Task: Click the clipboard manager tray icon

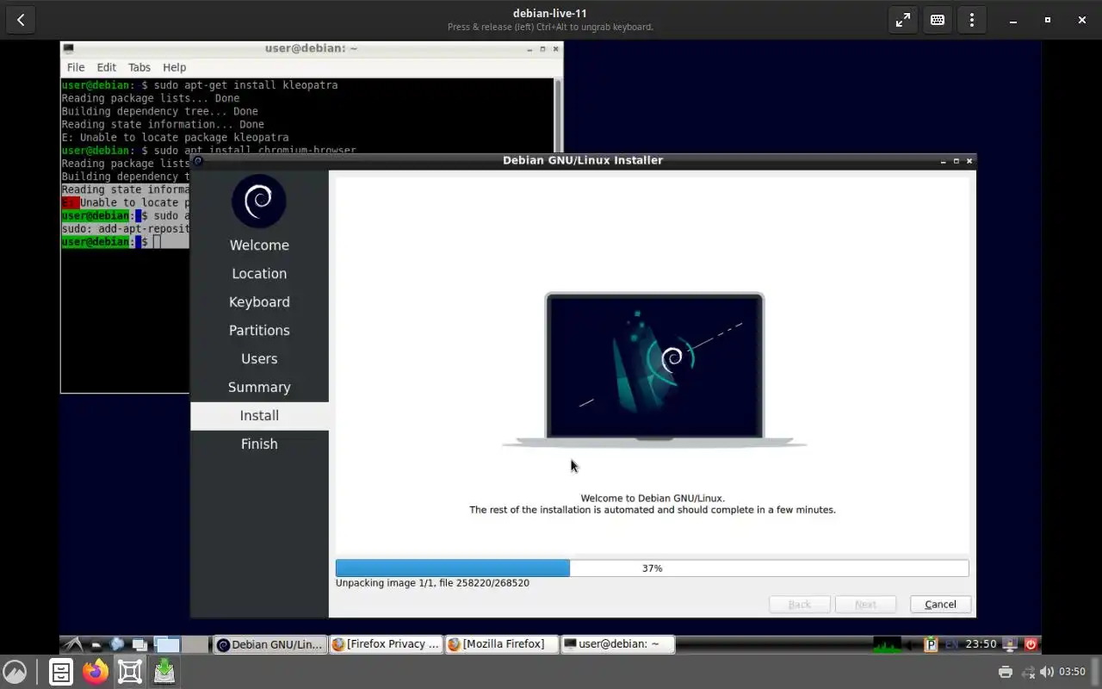Action: tap(931, 644)
